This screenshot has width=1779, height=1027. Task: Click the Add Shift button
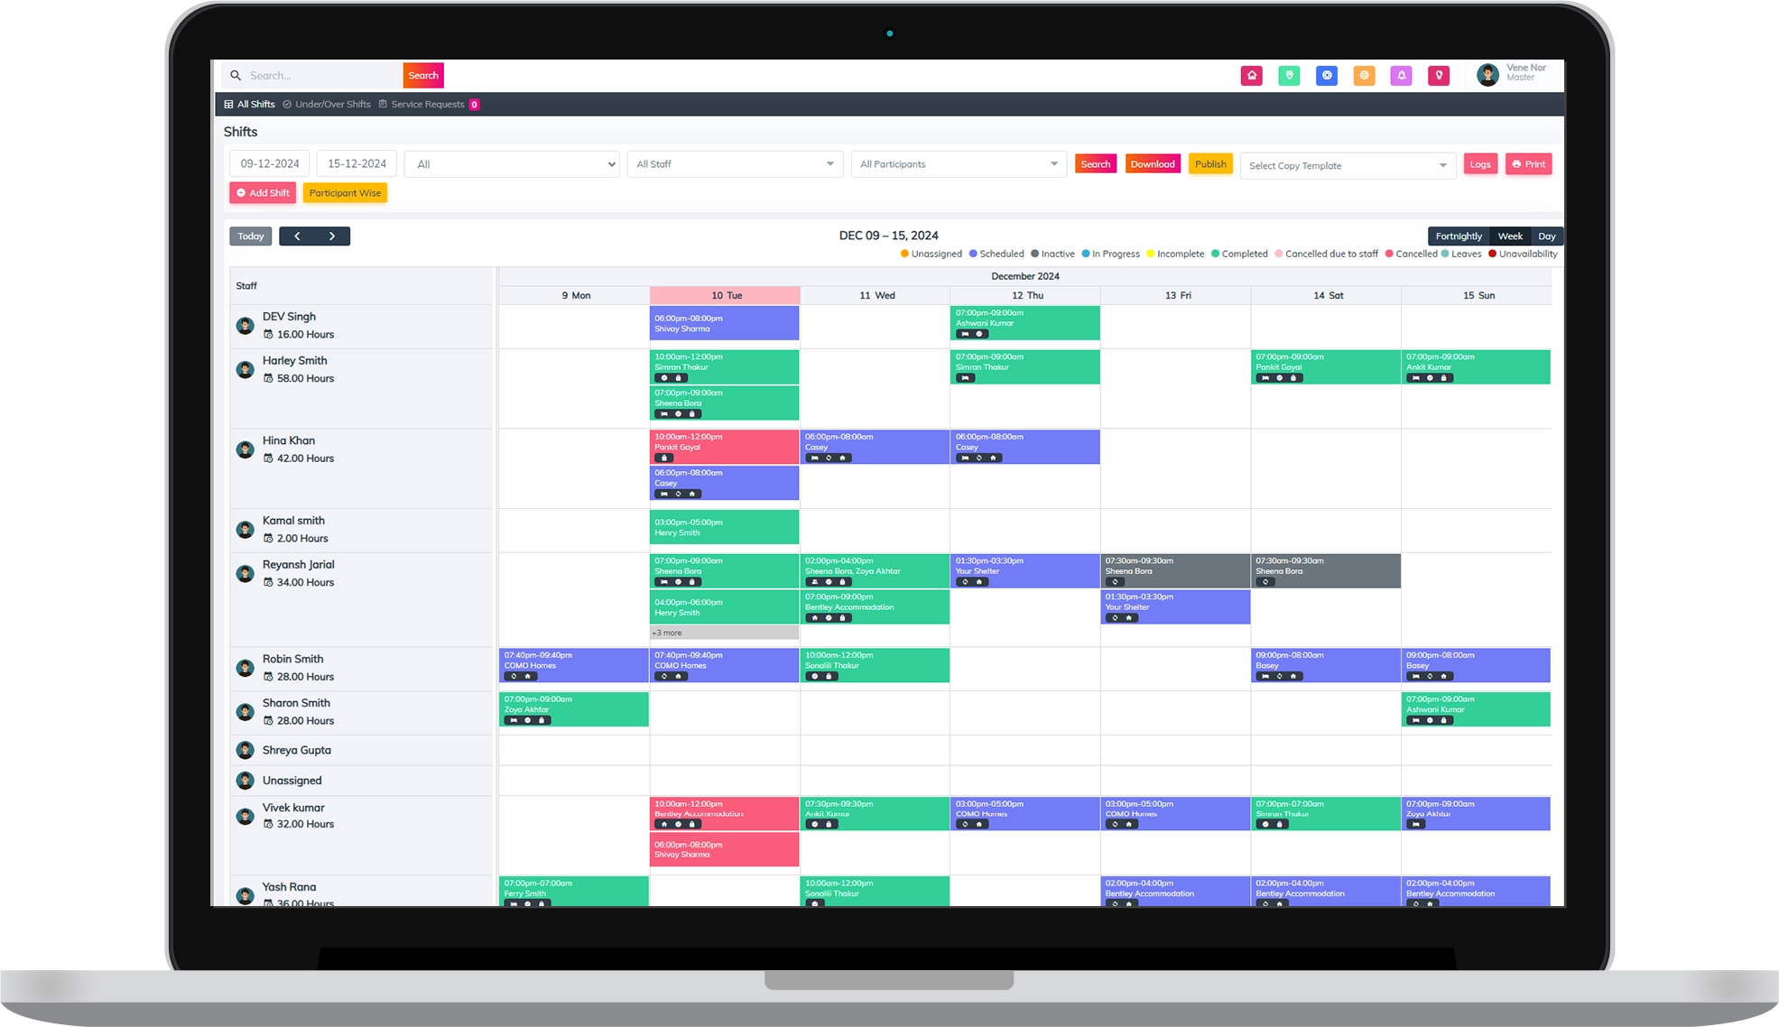(x=262, y=193)
